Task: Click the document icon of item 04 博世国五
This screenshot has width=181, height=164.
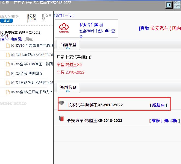Action: tap(8, 74)
